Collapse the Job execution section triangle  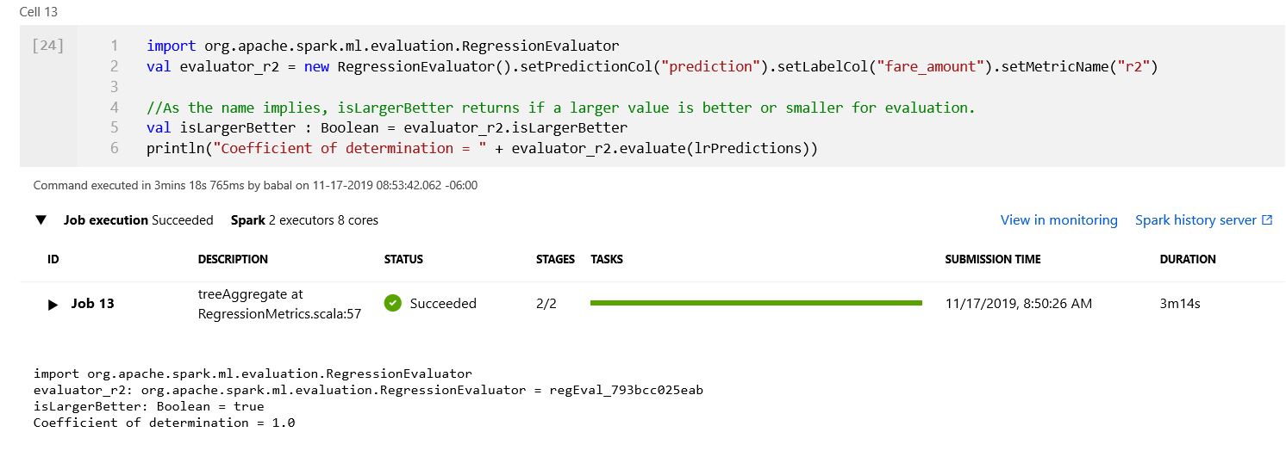coord(41,220)
